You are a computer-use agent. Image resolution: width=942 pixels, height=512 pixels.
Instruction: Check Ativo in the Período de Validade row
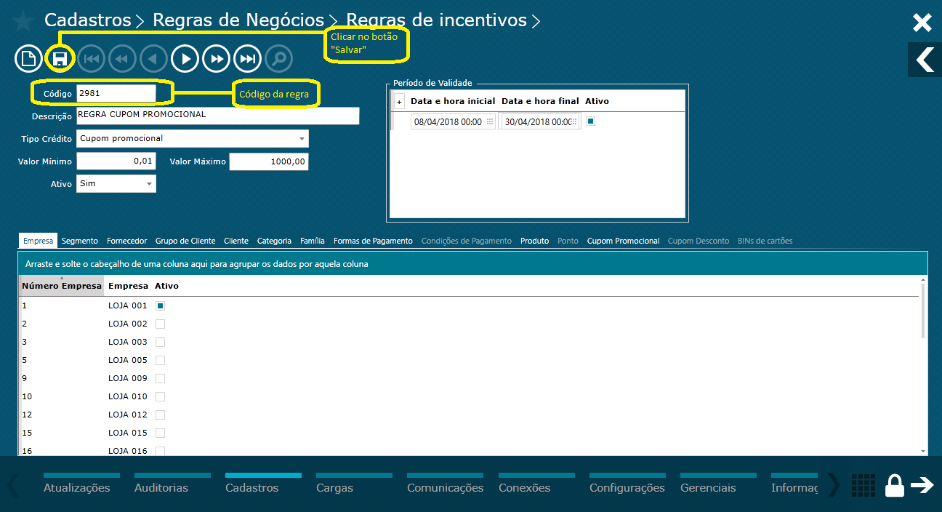tap(592, 121)
